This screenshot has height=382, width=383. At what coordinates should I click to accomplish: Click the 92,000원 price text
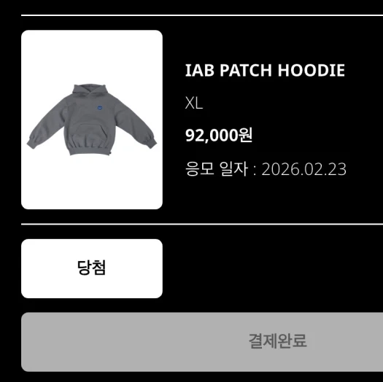219,135
